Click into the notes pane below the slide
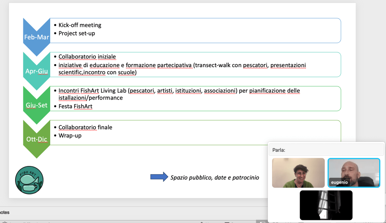 point(113,212)
